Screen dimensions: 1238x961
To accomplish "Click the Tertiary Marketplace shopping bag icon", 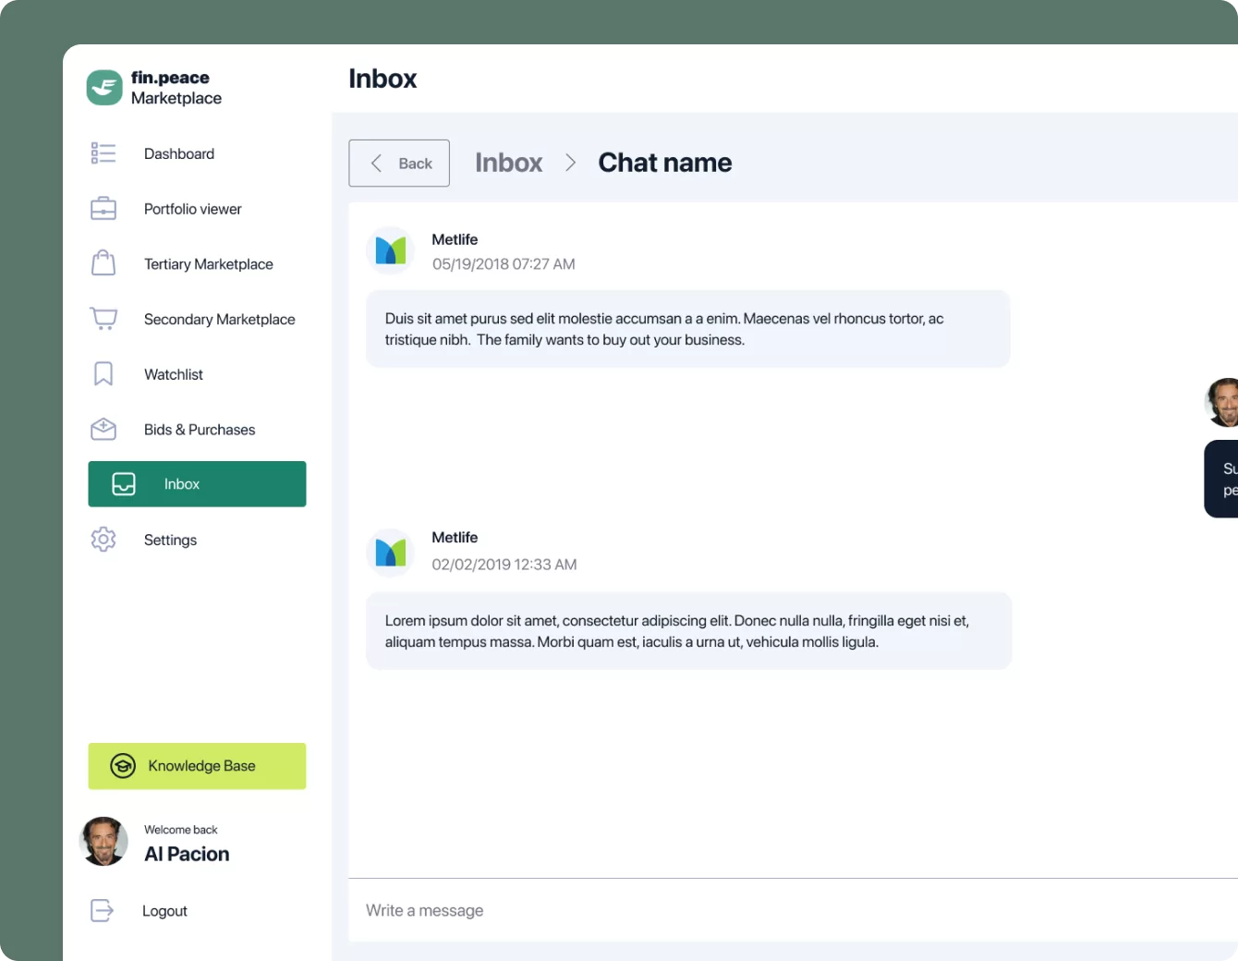I will (103, 263).
